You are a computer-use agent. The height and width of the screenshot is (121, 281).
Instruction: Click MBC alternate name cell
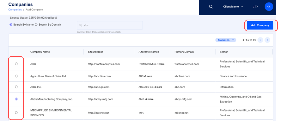pyautogui.click(x=141, y=113)
